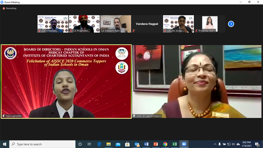263x148 pixels.
Task: Click the Windows search box
Action: point(42,144)
